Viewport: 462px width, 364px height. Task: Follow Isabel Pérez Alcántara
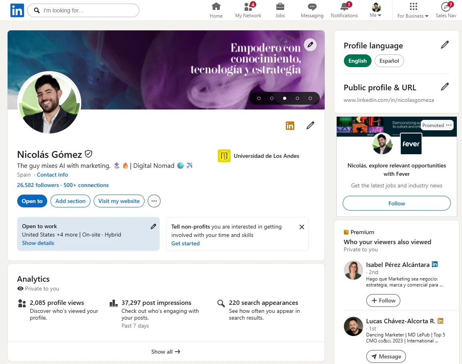coord(383,300)
